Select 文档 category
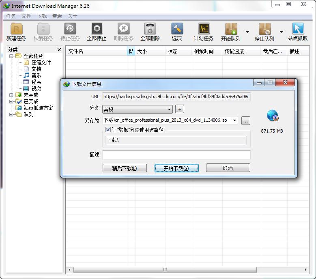316x279 pixels. pos(36,69)
